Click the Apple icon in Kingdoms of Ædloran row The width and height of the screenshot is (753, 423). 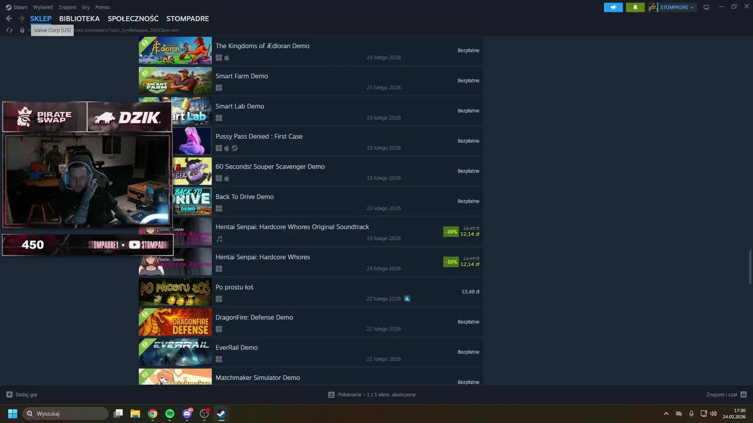click(x=226, y=58)
